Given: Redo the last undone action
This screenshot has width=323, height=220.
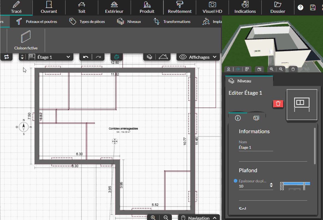Looking at the screenshot, I should (98, 57).
